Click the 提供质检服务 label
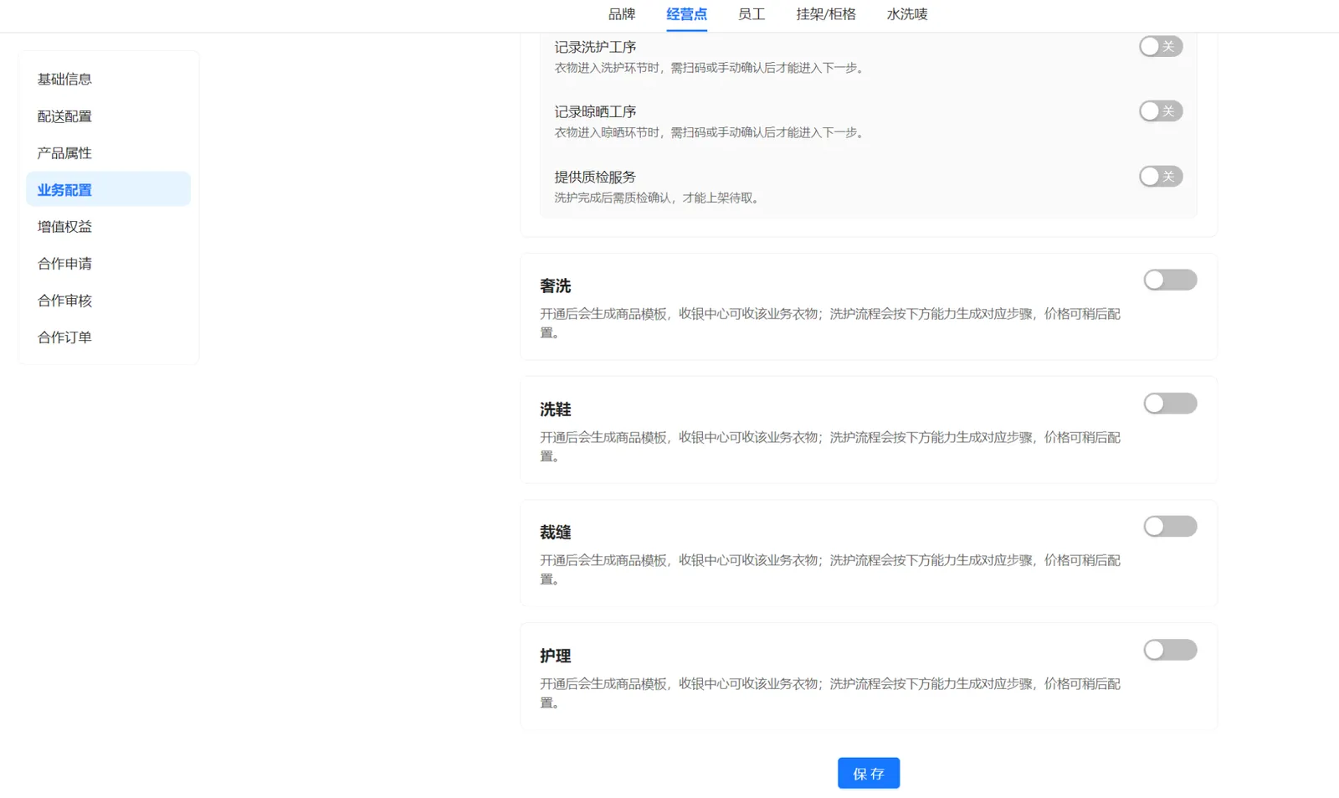Image resolution: width=1339 pixels, height=798 pixels. pos(595,177)
